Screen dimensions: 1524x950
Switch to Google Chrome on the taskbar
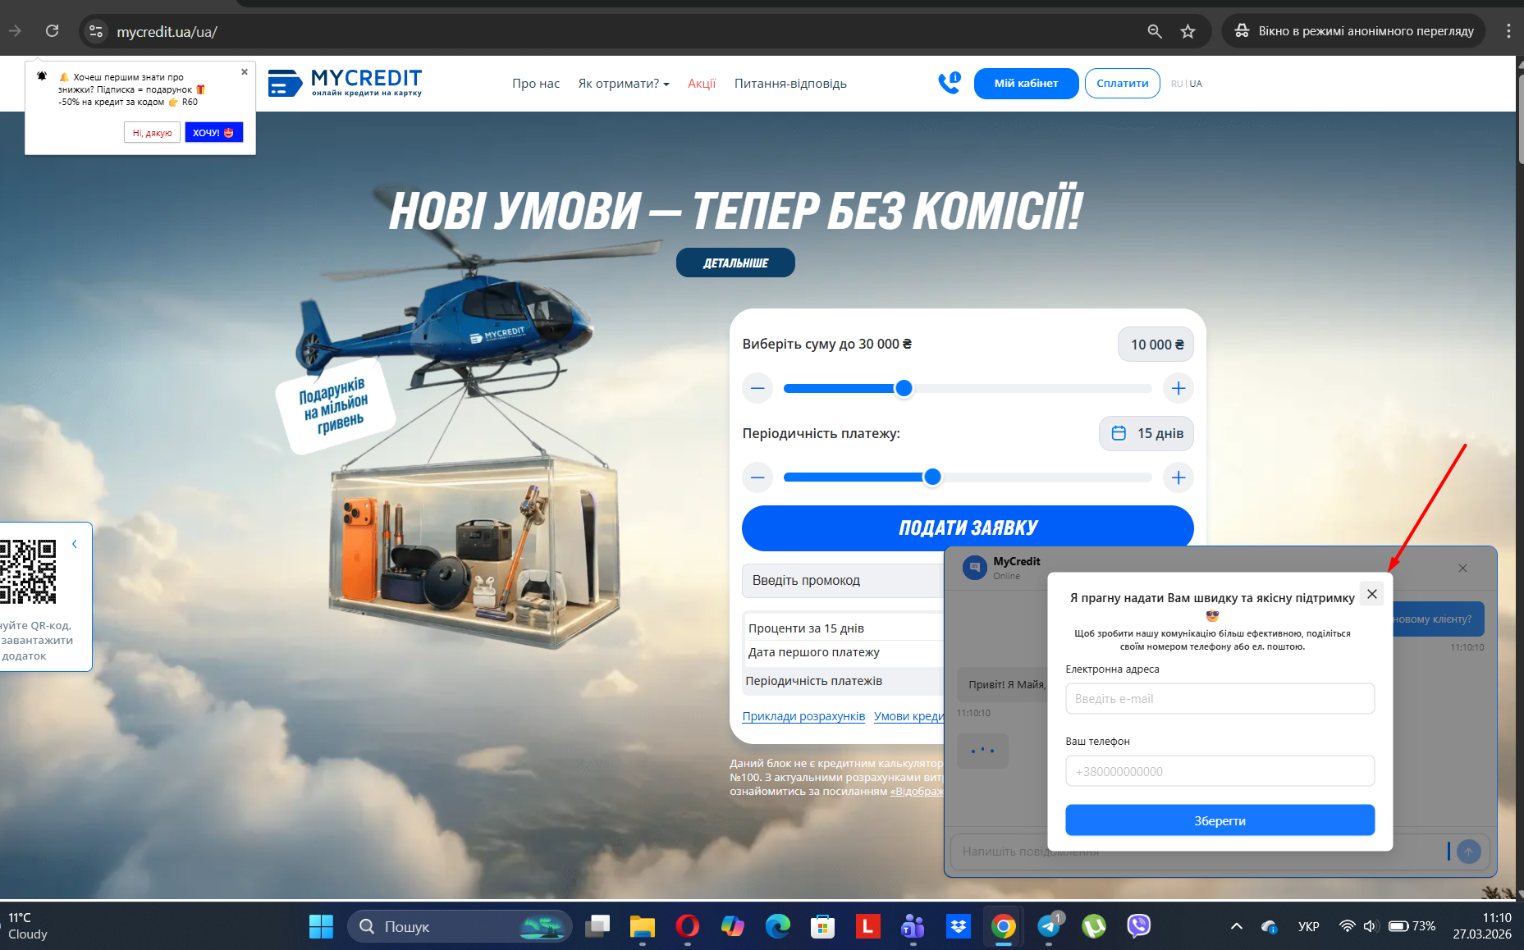point(1003,926)
